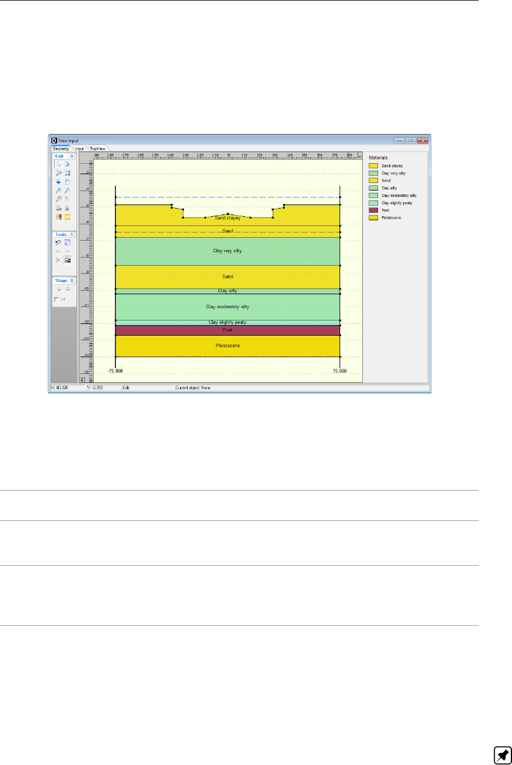The image size is (512, 765).
Task: Activate the Add single line tool
Action: pyautogui.click(x=59, y=173)
